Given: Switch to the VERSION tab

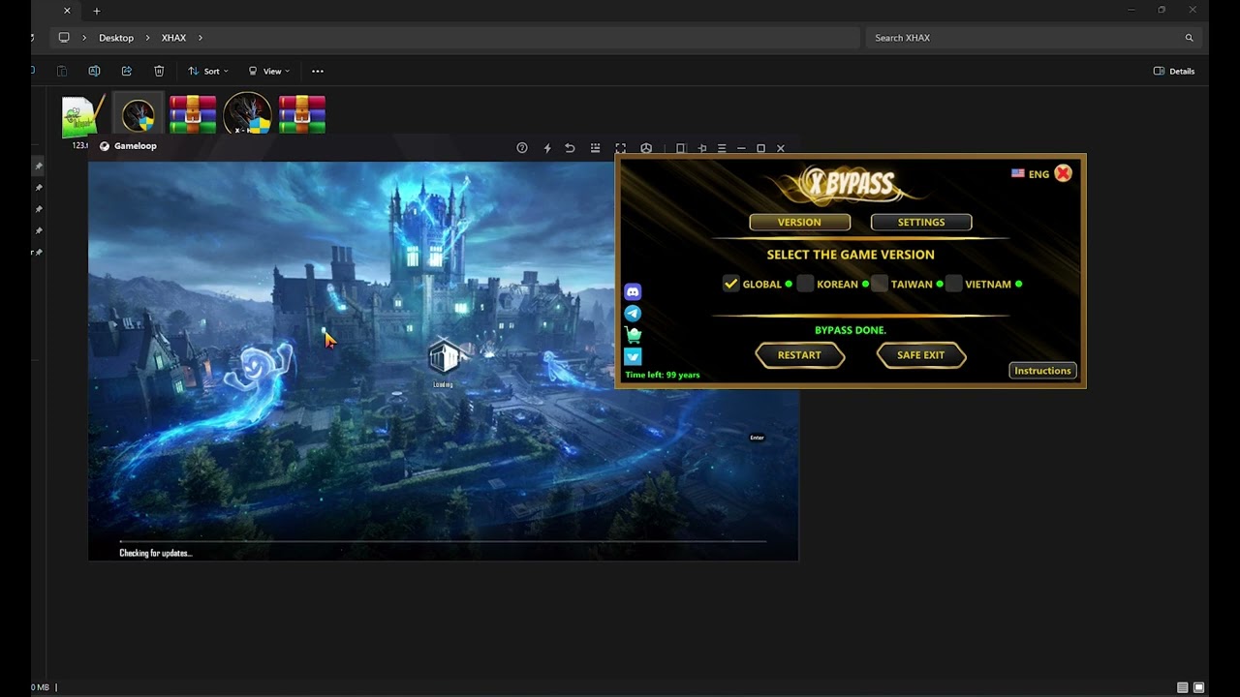Looking at the screenshot, I should tap(799, 223).
